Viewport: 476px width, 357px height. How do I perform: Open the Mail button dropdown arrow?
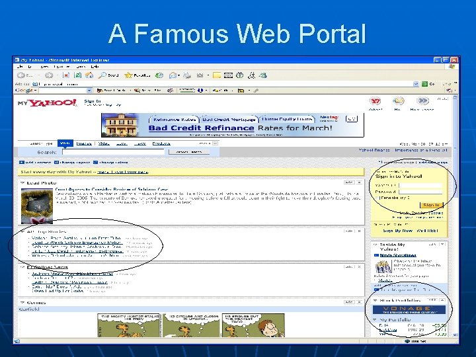pos(179,75)
